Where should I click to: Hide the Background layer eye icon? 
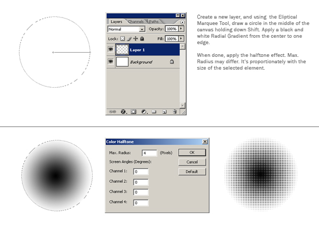pyautogui.click(x=111, y=62)
